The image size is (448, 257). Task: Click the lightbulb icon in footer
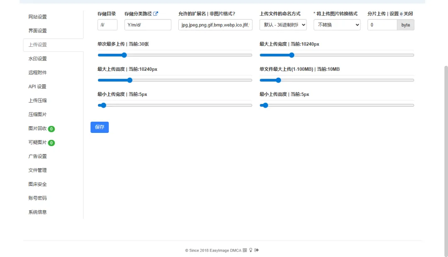pos(251,250)
